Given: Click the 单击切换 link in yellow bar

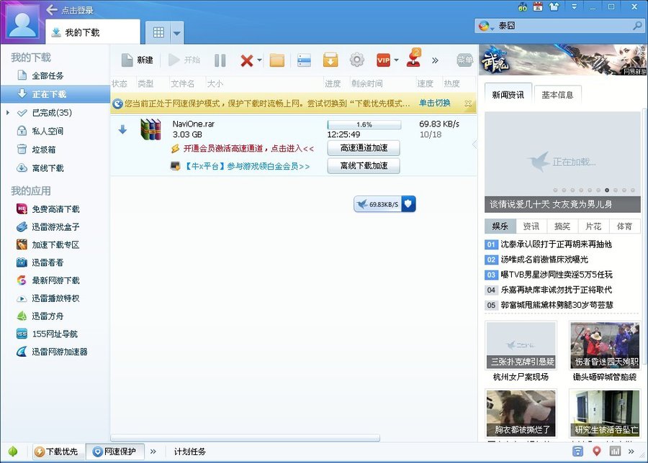Looking at the screenshot, I should (x=435, y=103).
